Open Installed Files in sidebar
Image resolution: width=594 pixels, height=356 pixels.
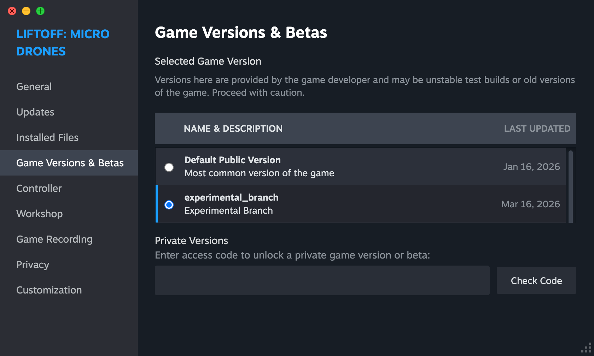(47, 137)
